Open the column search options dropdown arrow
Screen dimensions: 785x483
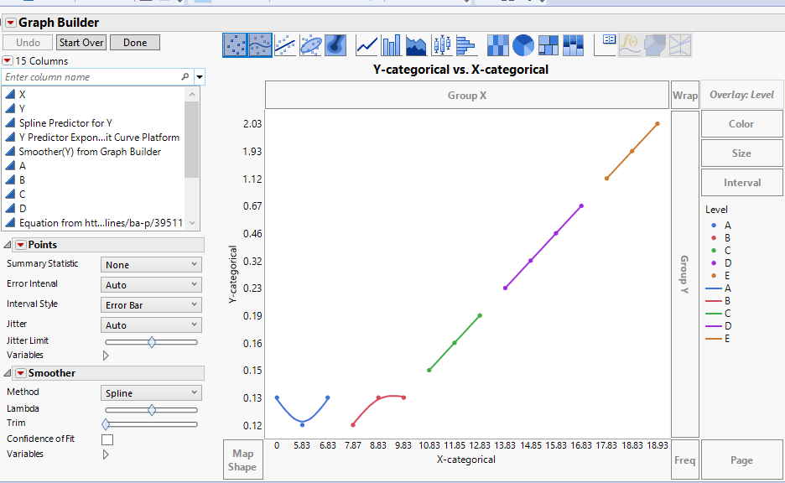[x=200, y=77]
